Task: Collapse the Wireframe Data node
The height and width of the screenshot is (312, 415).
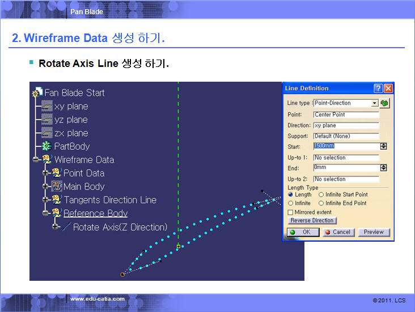Action: point(36,160)
